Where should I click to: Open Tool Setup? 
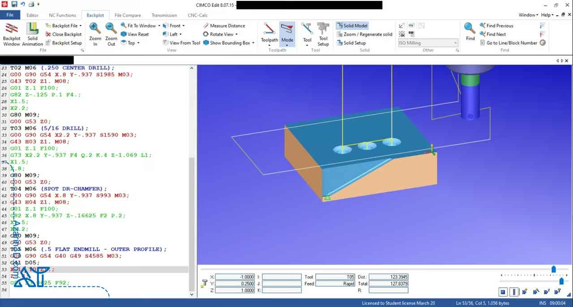point(323,34)
